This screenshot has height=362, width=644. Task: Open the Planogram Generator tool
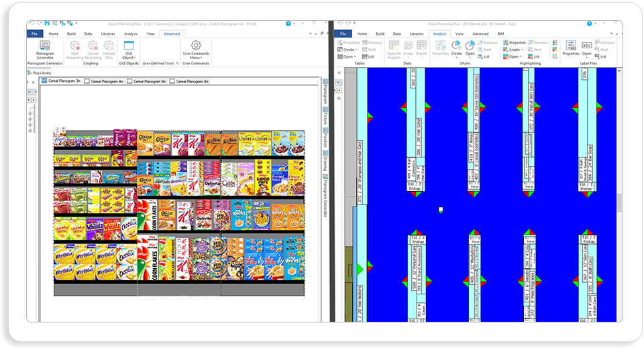coord(45,50)
